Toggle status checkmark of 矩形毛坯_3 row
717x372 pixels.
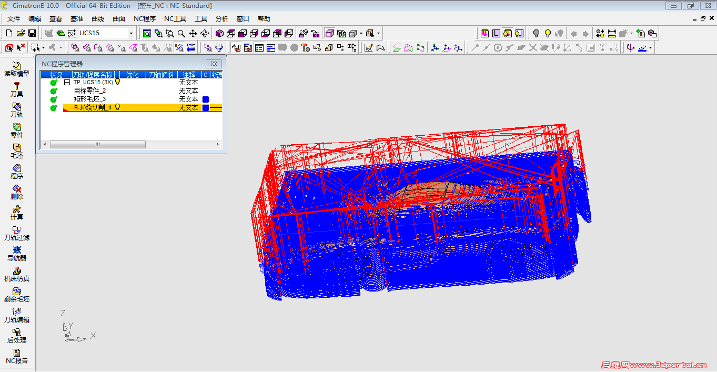point(54,99)
